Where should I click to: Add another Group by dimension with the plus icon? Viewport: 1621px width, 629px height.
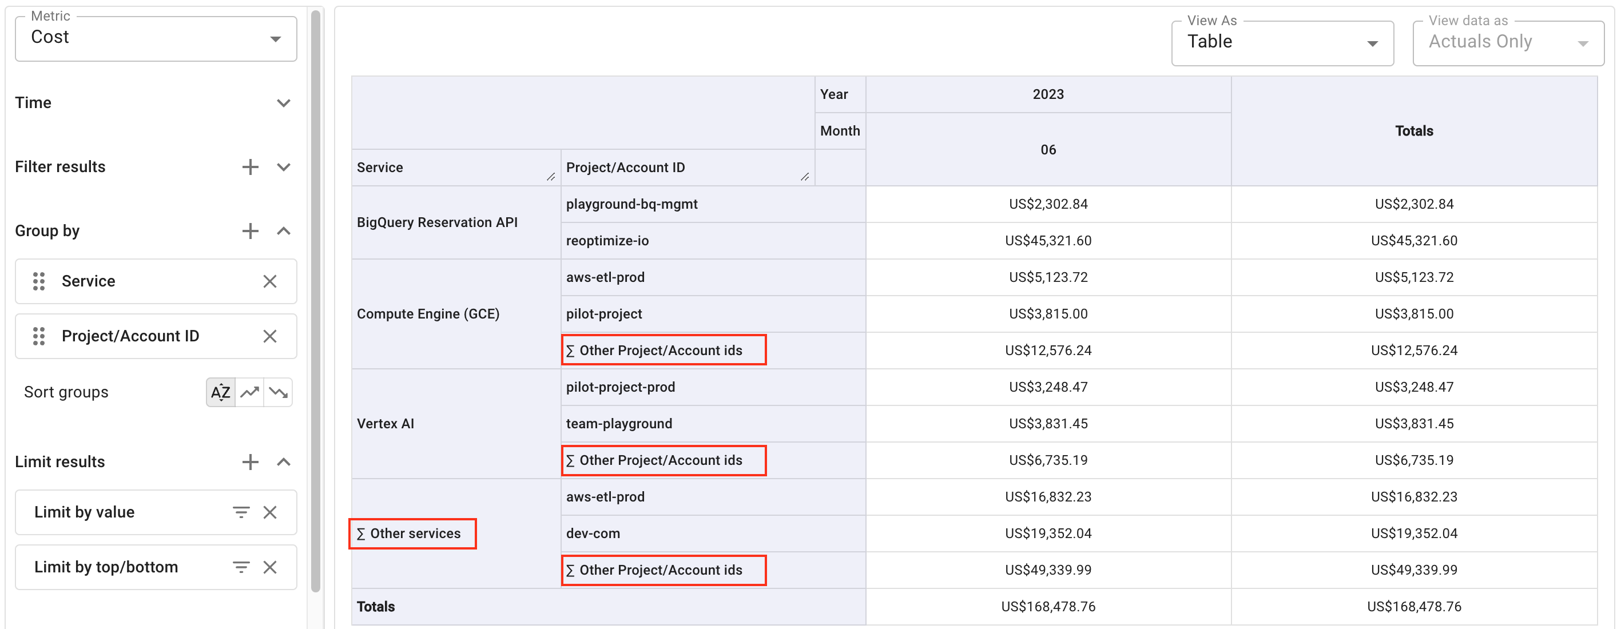click(250, 231)
